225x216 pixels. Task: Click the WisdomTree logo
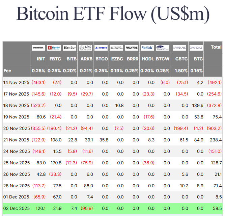162,48
